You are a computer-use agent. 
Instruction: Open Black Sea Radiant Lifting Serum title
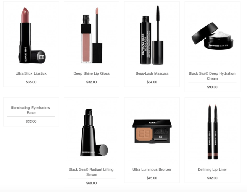click(x=91, y=172)
